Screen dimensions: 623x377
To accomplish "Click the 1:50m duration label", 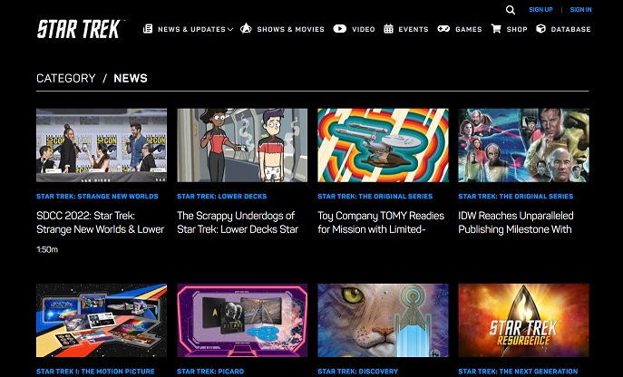I will tap(47, 249).
